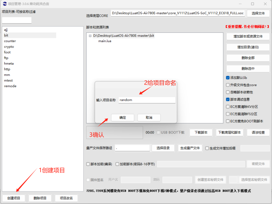Image resolution: width=272 pixels, height=204 pixels.
Task: Collapse the LuatOS-Air780E-master\bit tree node
Action: point(90,36)
